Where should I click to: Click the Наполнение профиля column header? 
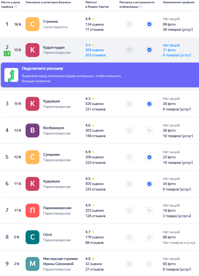click(x=179, y=3)
